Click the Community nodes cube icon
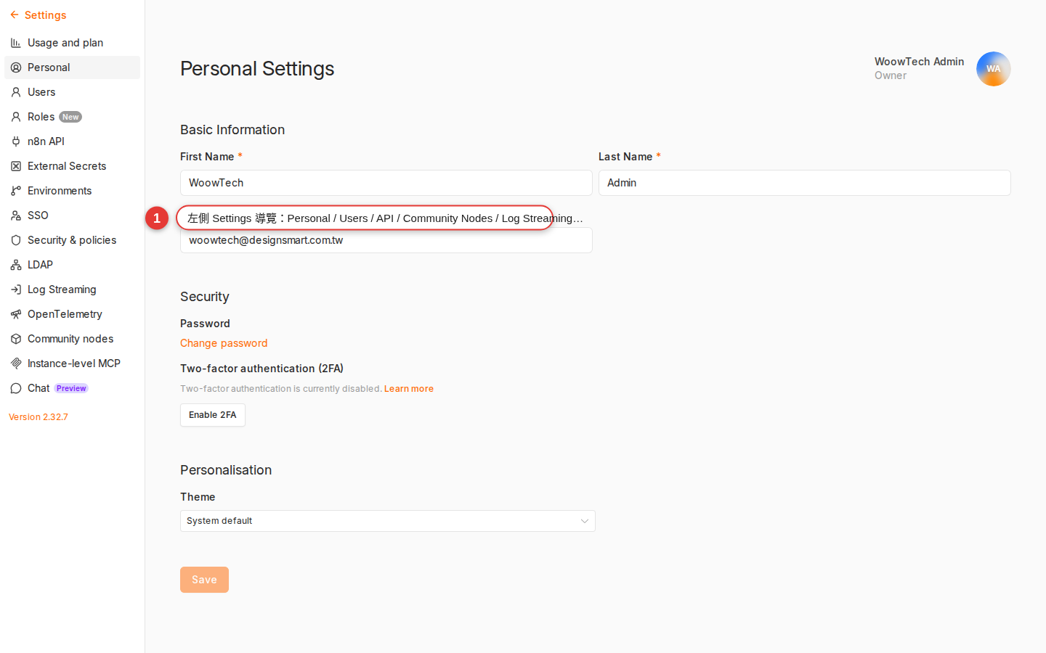The image size is (1046, 653). 16,339
